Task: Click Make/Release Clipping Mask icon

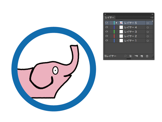Action: click(131, 56)
